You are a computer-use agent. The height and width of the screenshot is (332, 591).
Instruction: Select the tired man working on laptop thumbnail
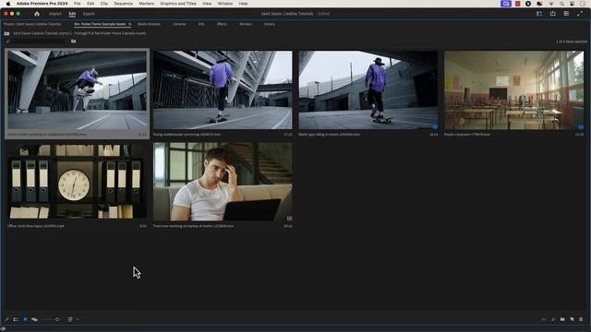[x=223, y=182]
